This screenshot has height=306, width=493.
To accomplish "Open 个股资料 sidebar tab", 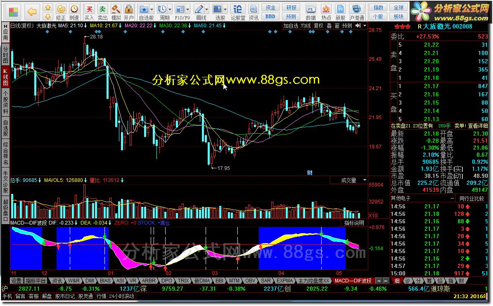I will [x=5, y=102].
